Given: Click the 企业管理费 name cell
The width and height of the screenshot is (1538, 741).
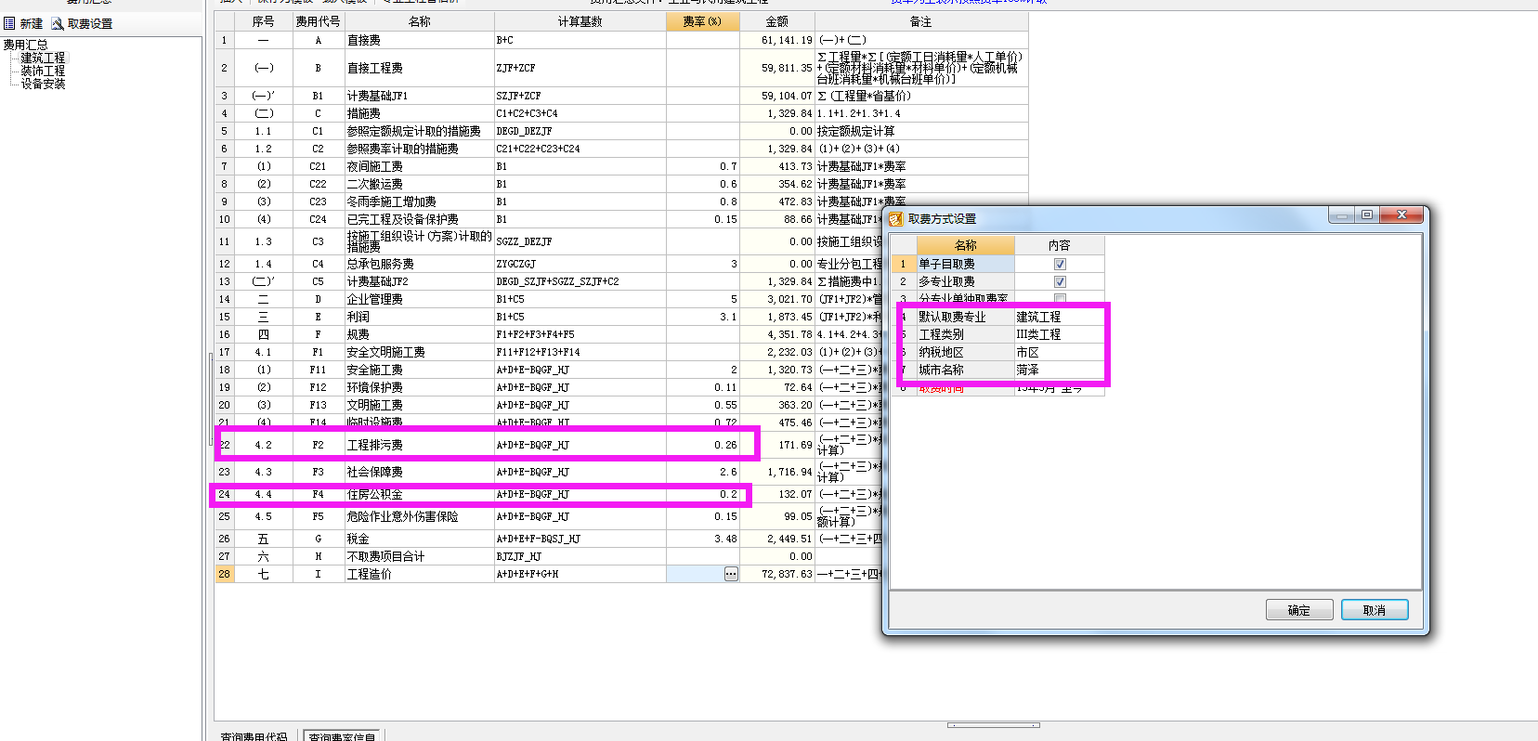Looking at the screenshot, I should (x=419, y=299).
